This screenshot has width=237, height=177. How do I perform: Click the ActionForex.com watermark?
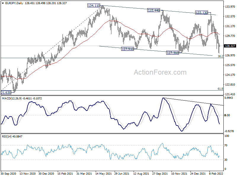160,72
